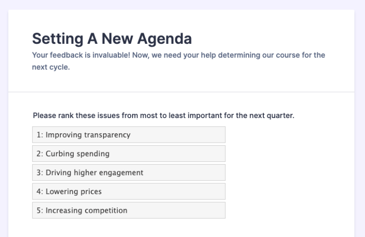Click the next cycle text line
365x237 pixels.
coord(51,67)
